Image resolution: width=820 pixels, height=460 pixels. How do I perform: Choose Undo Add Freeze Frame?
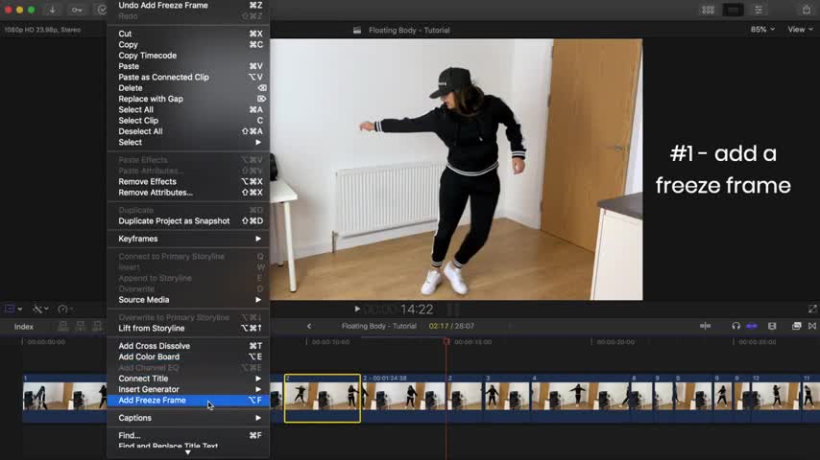click(189, 5)
